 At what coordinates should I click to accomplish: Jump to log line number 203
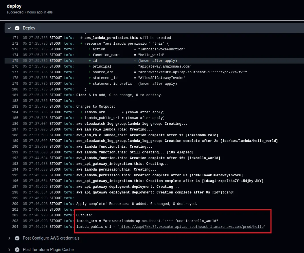[x=15, y=221]
